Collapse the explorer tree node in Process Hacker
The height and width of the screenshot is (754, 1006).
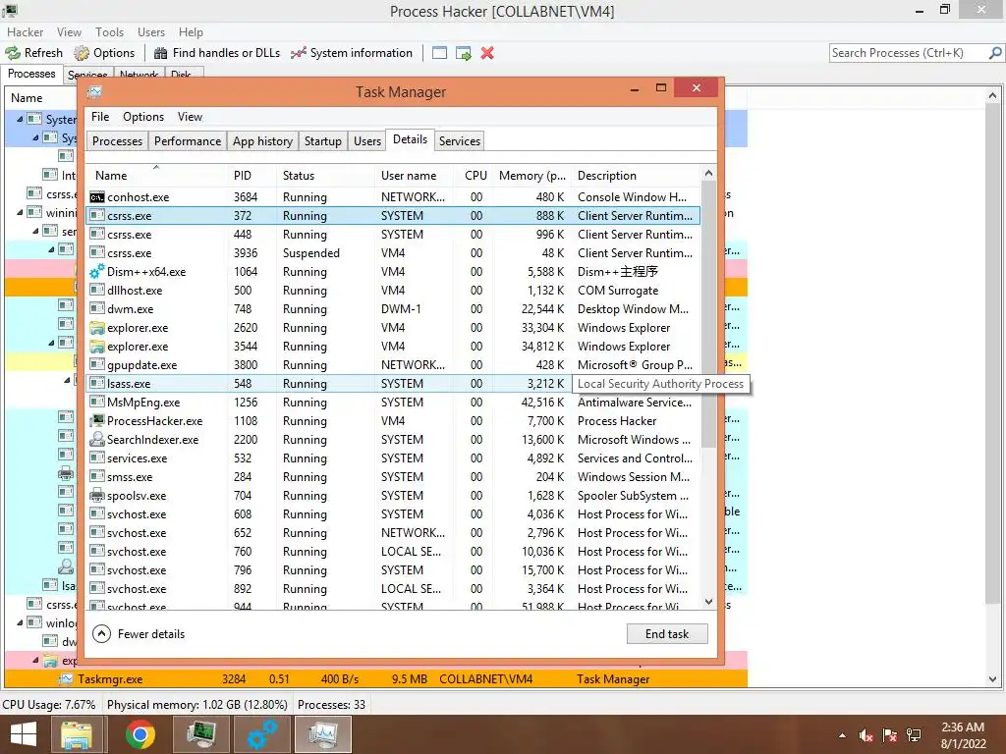(x=35, y=660)
